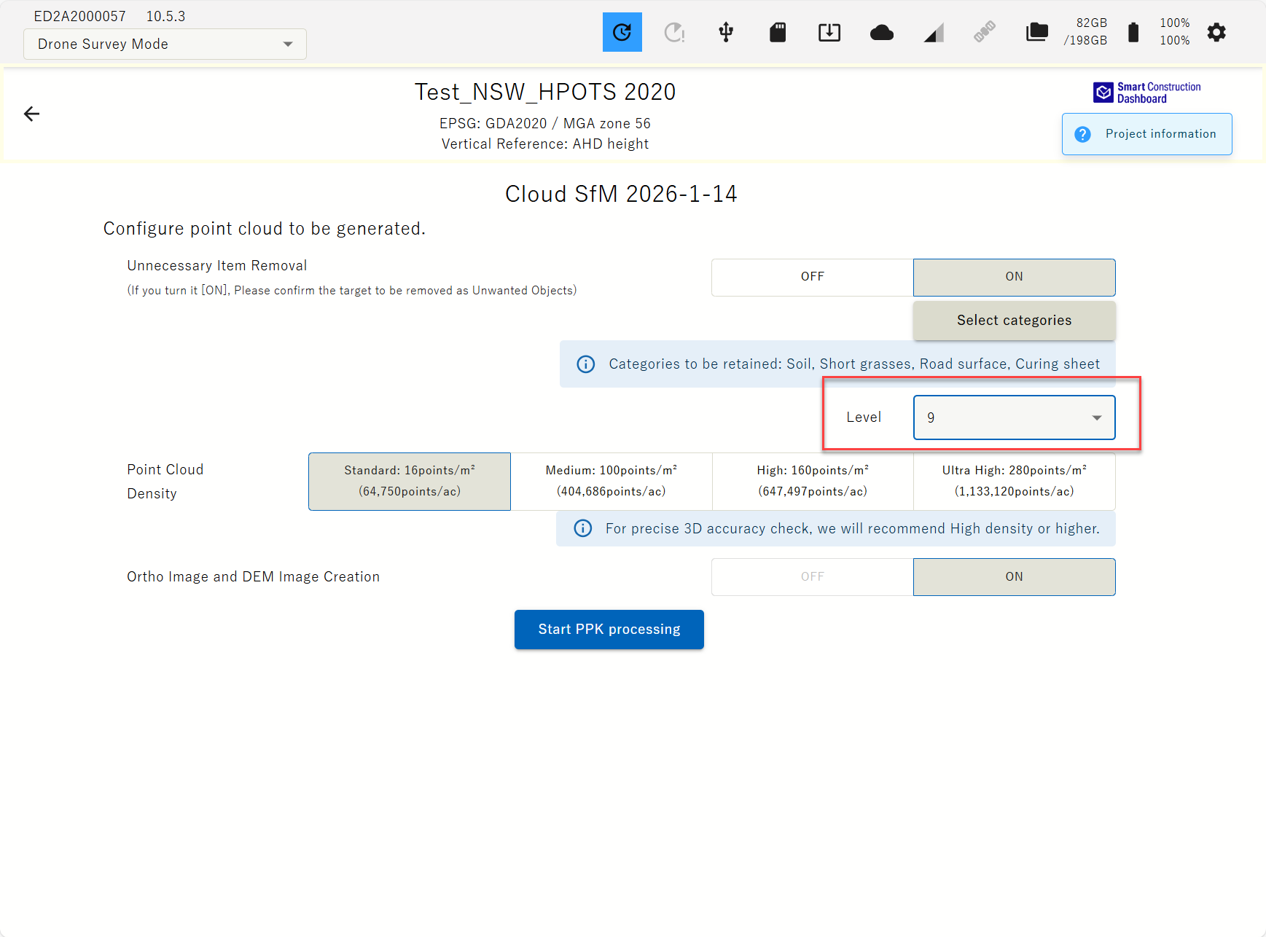The height and width of the screenshot is (937, 1266).
Task: Click the Configure point cloud to be generated text
Action: 265,229
